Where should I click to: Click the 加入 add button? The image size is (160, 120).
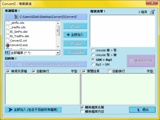[75, 26]
